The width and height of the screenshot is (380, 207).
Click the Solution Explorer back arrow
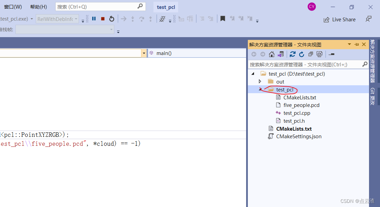(x=254, y=54)
